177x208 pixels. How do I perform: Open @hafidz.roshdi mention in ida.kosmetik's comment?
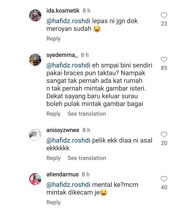[68, 21]
